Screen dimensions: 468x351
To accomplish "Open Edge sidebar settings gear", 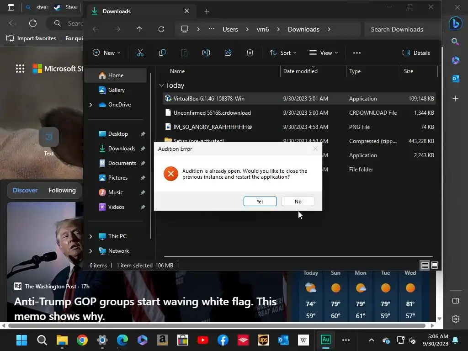I will pos(456,319).
